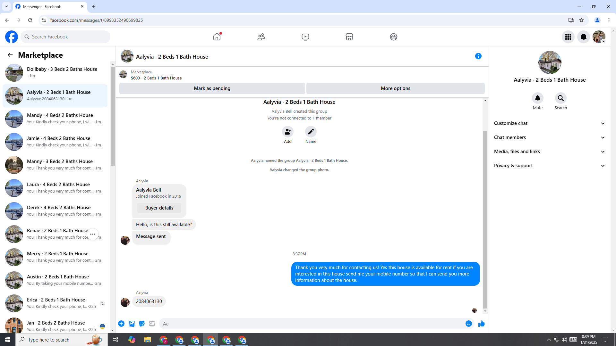Edit the group name with pencil icon

pyautogui.click(x=311, y=132)
